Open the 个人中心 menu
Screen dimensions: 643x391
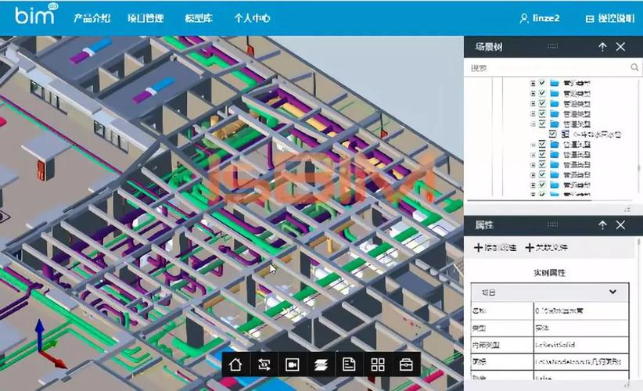pos(252,19)
